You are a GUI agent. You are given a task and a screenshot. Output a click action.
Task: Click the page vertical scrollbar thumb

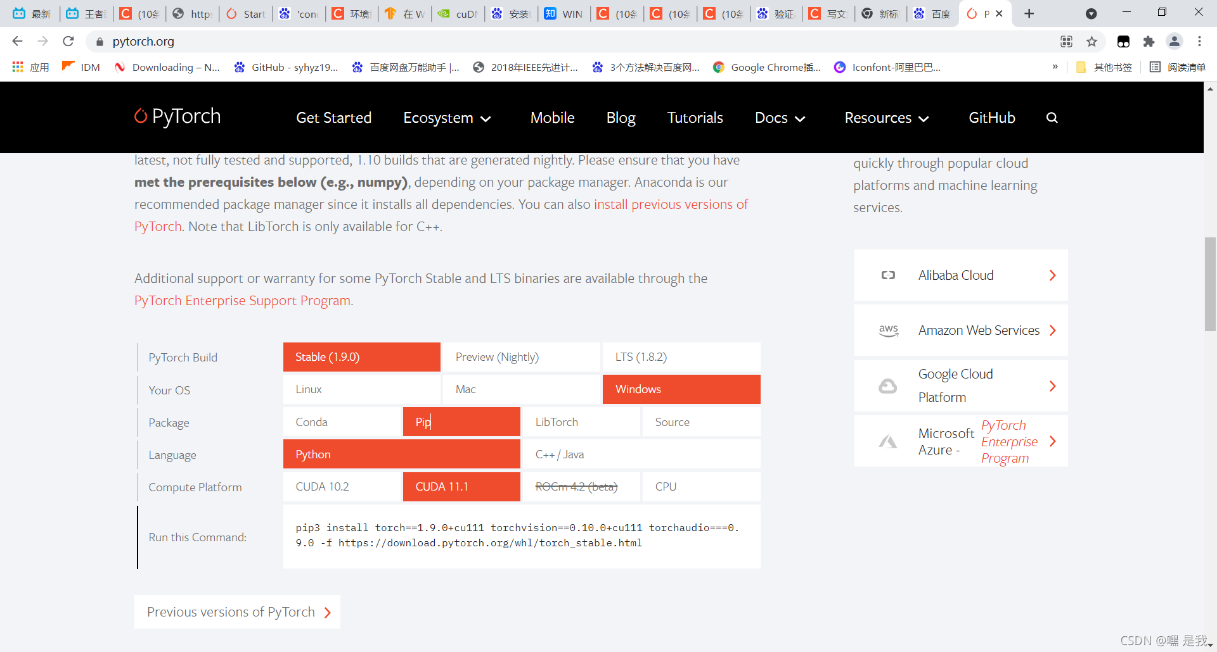[x=1210, y=284]
